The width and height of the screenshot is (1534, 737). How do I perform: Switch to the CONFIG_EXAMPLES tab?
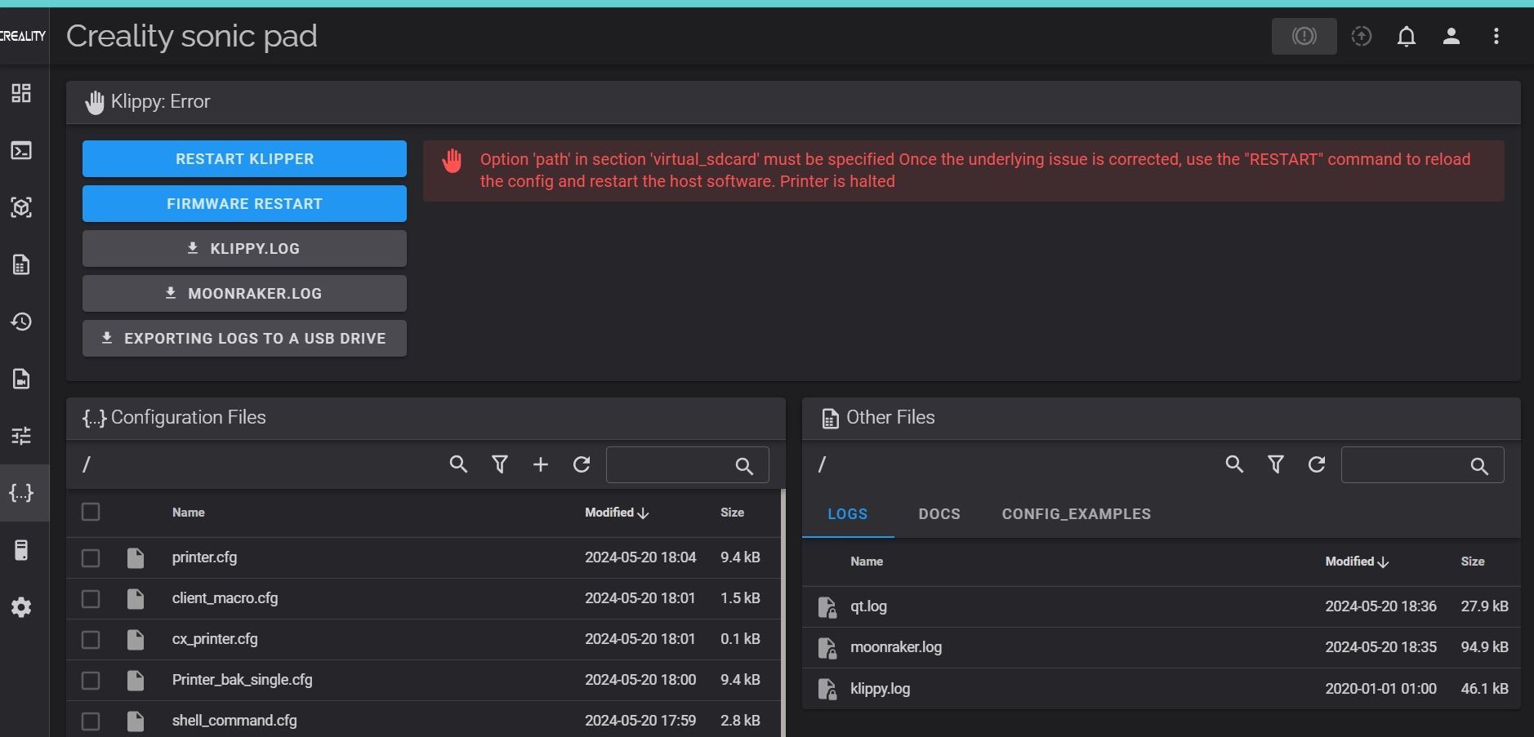pyautogui.click(x=1077, y=514)
